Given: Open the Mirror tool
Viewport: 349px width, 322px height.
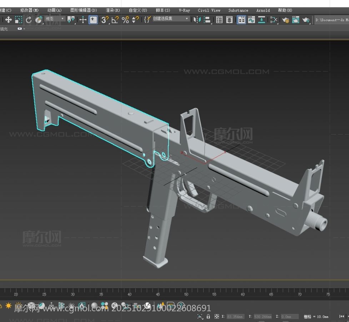Looking at the screenshot, I should tap(197, 20).
